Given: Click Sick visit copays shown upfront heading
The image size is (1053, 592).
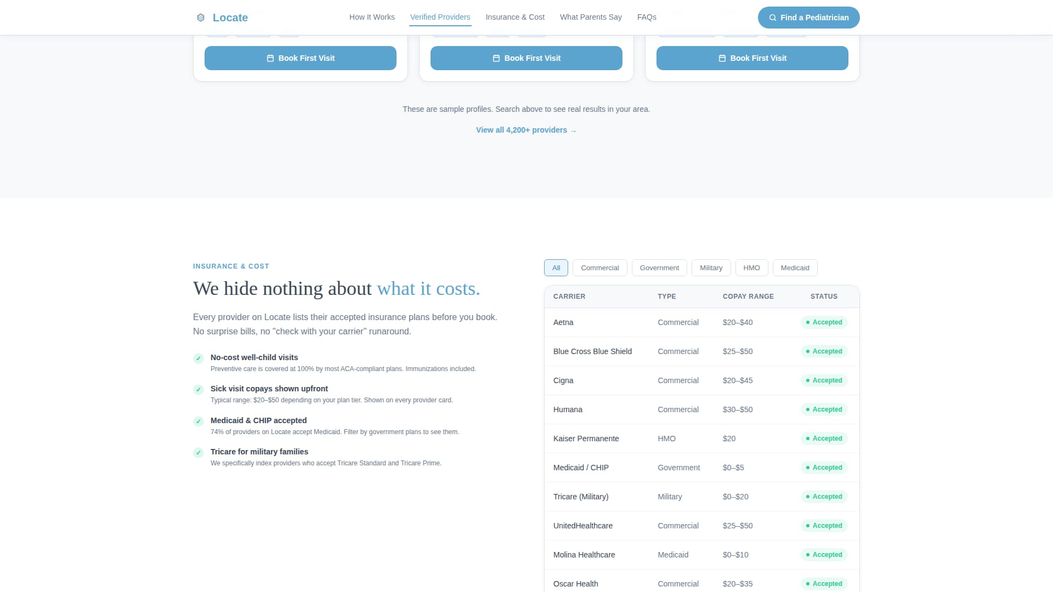Looking at the screenshot, I should (269, 389).
